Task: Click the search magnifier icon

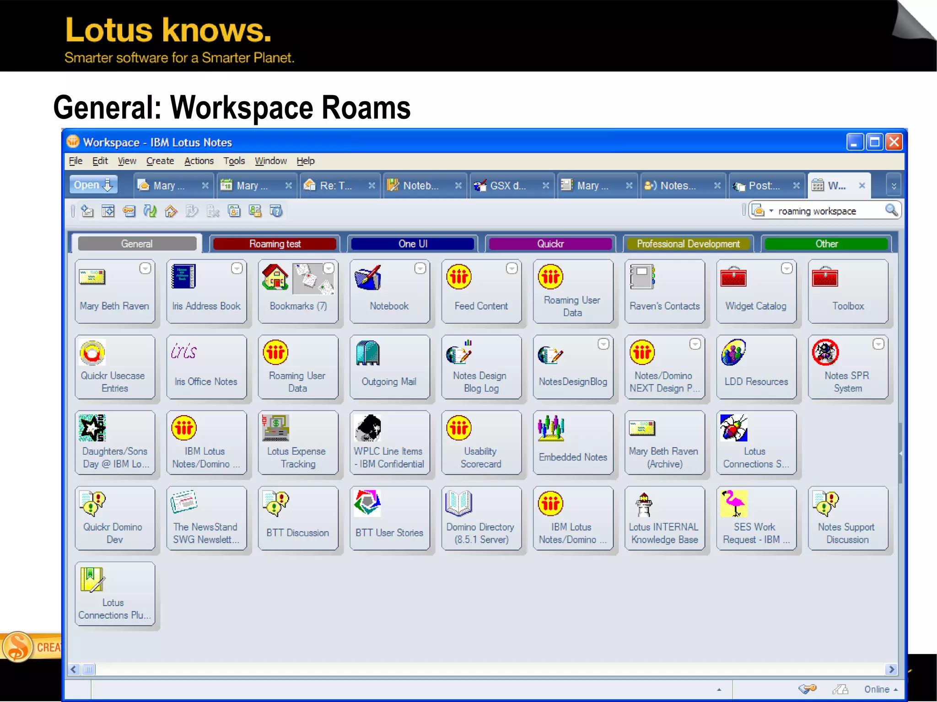Action: click(891, 210)
